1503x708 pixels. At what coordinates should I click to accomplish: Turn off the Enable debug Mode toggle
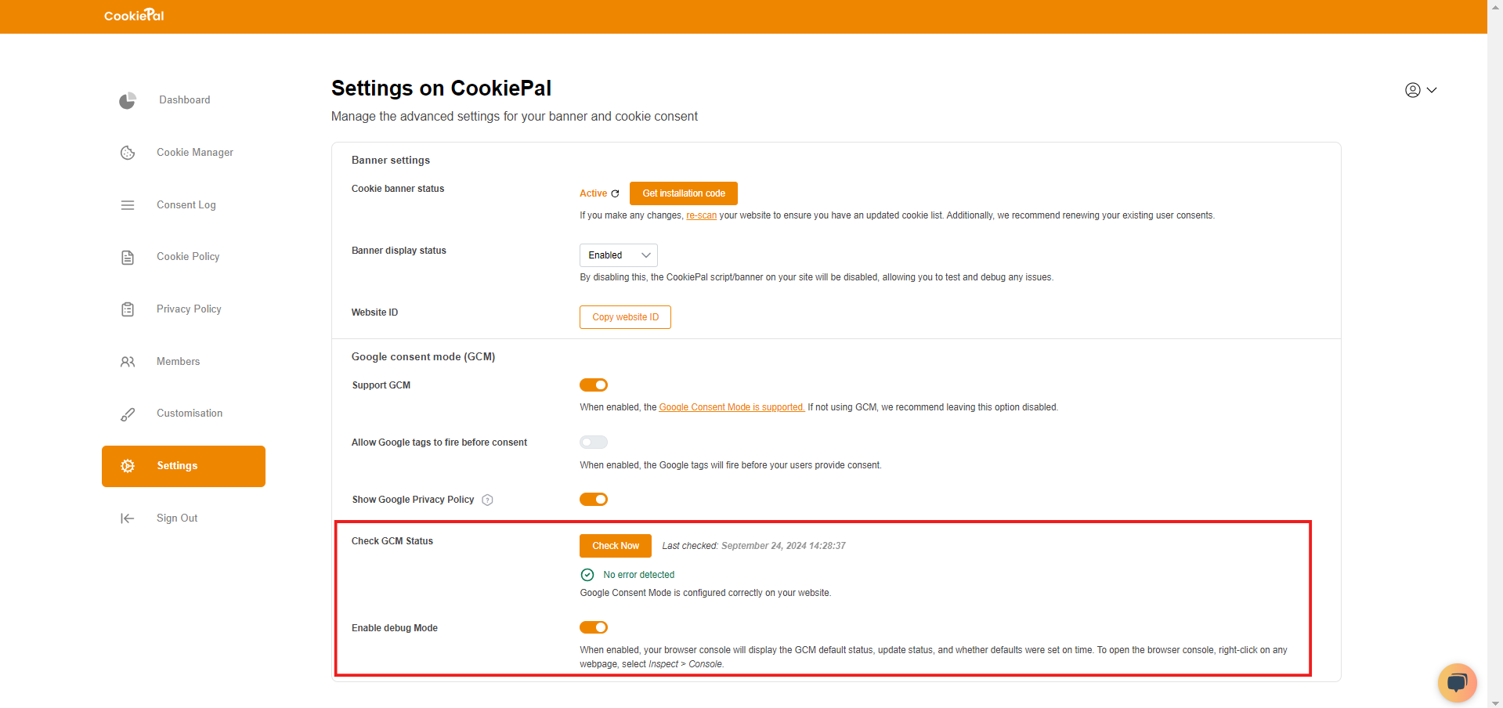pos(593,627)
